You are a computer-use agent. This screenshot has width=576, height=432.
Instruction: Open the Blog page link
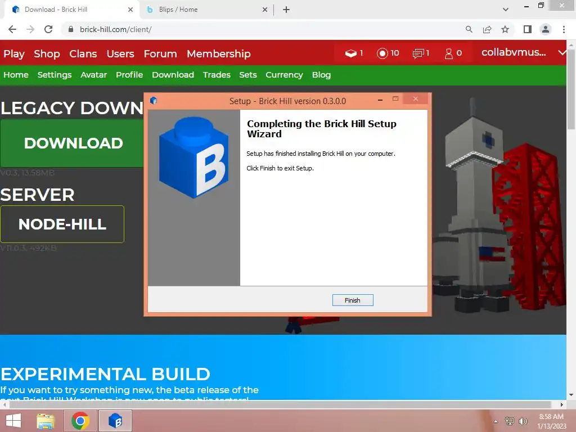click(x=321, y=75)
